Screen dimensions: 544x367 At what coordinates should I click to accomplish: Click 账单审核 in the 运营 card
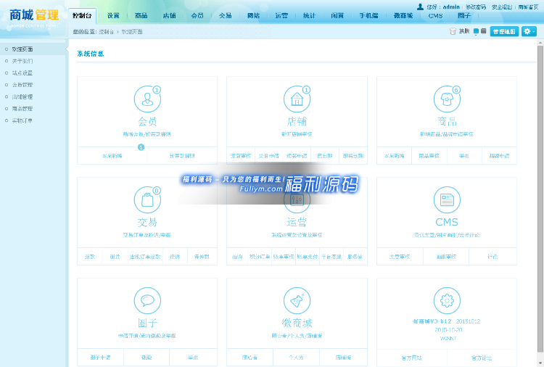(284, 257)
